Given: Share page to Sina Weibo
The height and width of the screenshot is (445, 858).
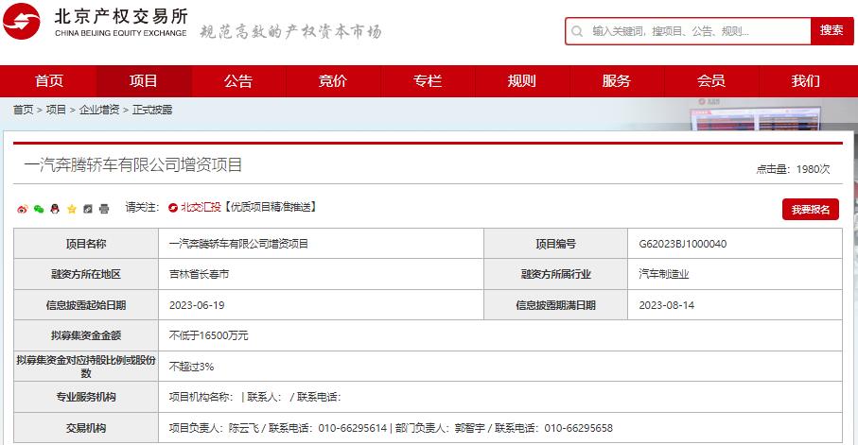Looking at the screenshot, I should (23, 208).
